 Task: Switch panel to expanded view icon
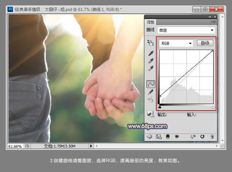pyautogui.click(x=159, y=137)
